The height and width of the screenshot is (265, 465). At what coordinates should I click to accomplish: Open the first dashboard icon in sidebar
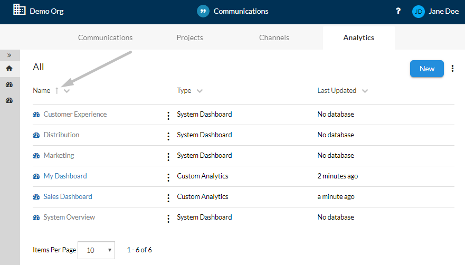coord(9,84)
